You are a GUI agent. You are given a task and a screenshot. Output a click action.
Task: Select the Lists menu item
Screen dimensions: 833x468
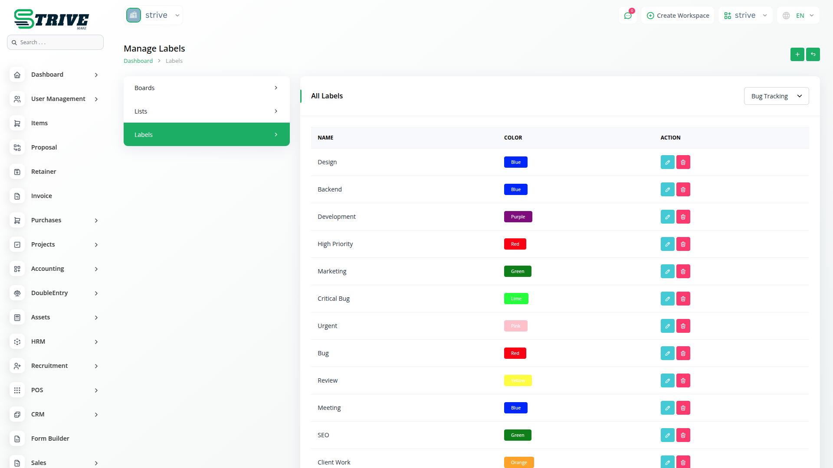coord(207,111)
